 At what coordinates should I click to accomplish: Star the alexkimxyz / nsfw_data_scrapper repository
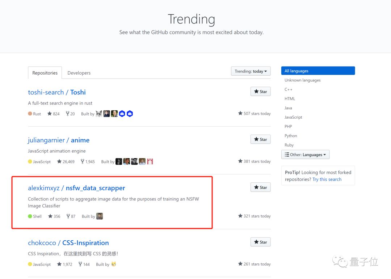[260, 187]
